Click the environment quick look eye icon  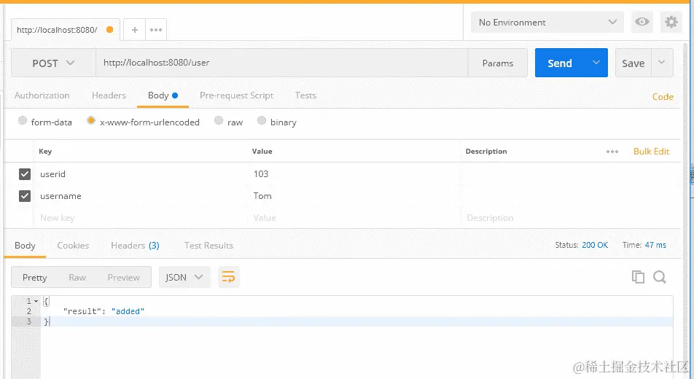coord(642,22)
